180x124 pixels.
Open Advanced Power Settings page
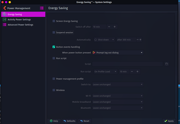(x=20, y=25)
